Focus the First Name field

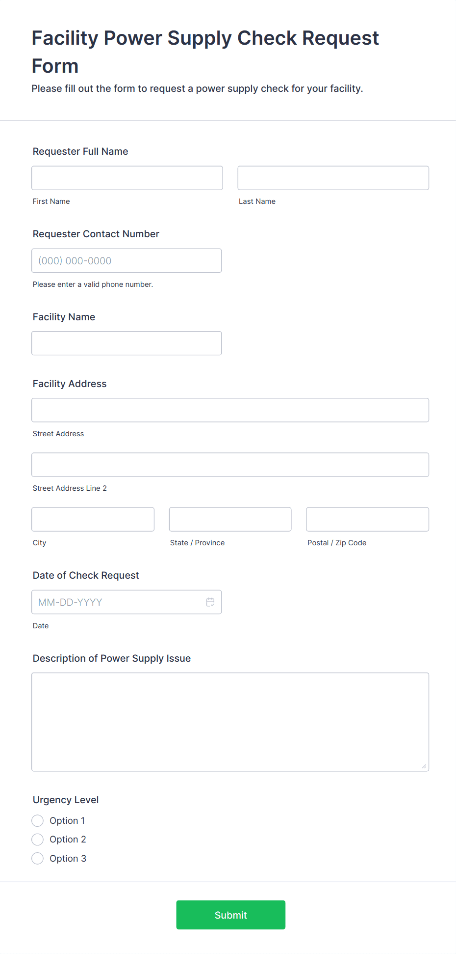point(127,178)
